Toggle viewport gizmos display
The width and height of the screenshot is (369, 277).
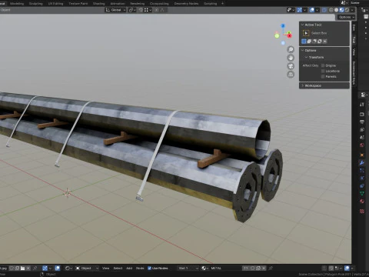click(x=300, y=10)
